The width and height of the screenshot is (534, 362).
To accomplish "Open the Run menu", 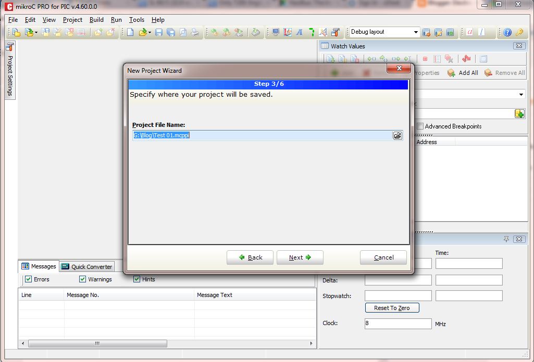I will pyautogui.click(x=116, y=20).
